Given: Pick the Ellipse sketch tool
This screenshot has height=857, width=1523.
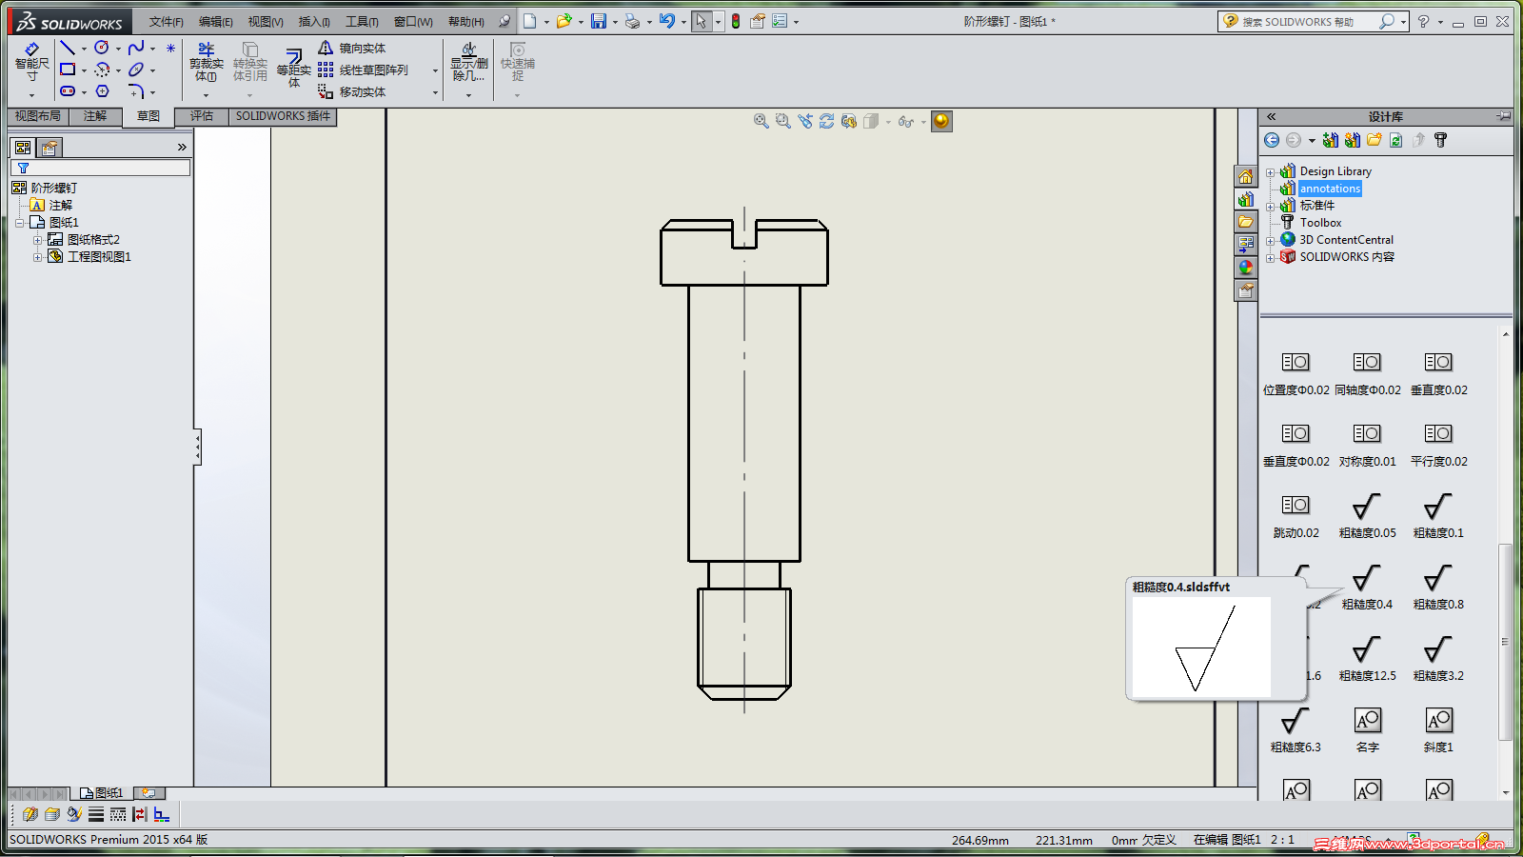Looking at the screenshot, I should 136,70.
